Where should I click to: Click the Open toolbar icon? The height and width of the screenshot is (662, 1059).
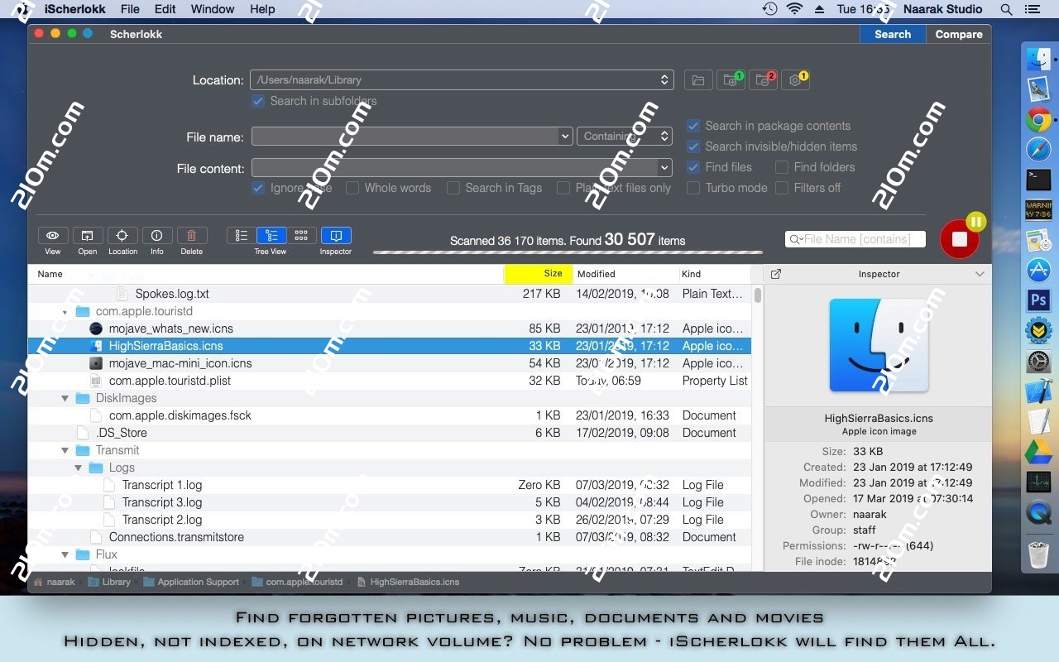(88, 236)
